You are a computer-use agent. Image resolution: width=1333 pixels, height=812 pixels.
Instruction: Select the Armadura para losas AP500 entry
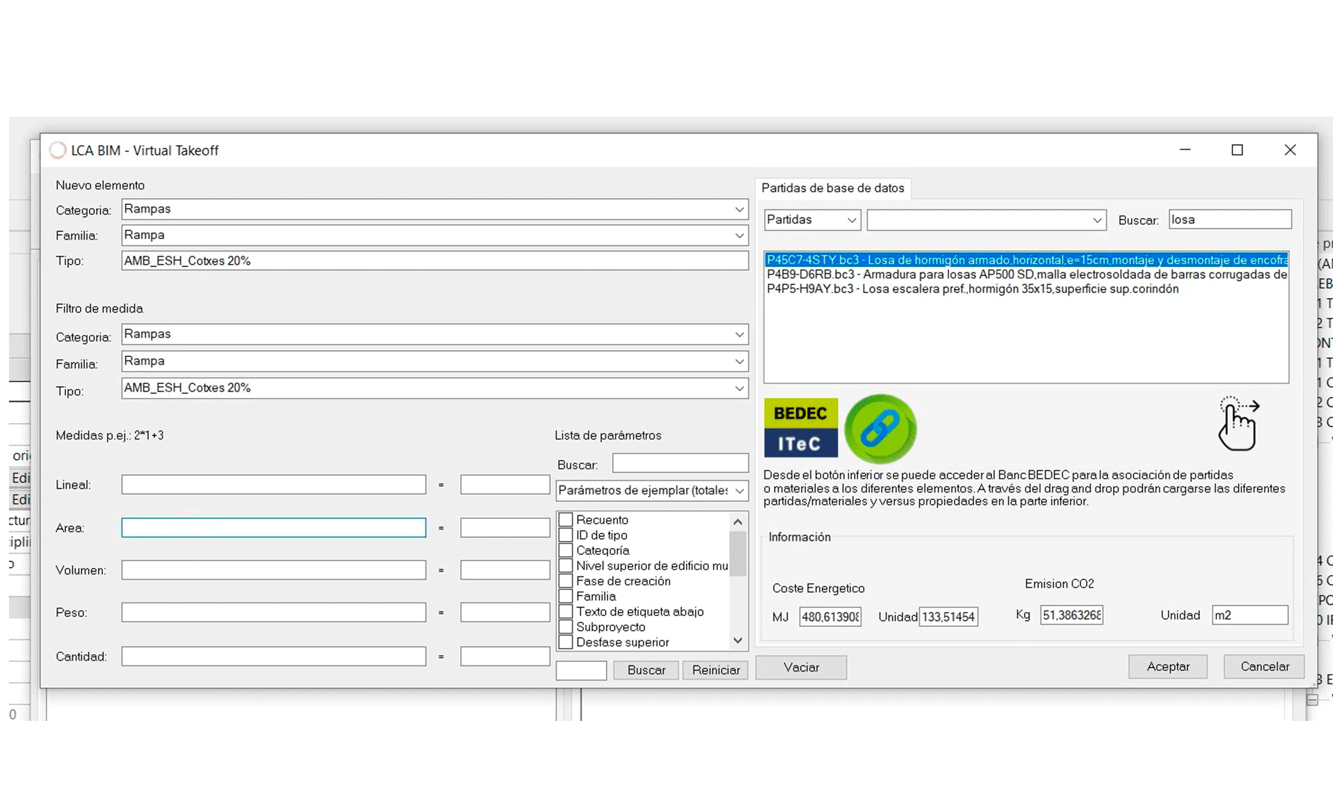coord(1026,274)
